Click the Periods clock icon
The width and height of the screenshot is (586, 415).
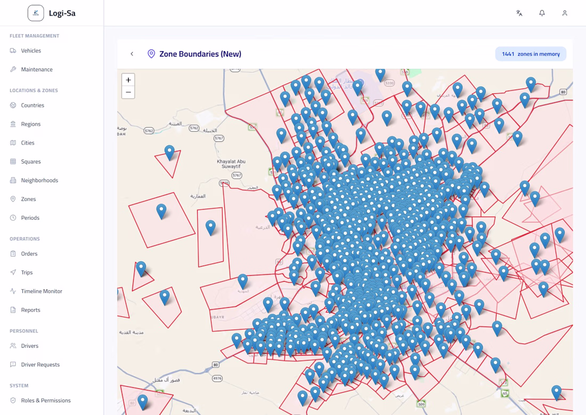(13, 218)
